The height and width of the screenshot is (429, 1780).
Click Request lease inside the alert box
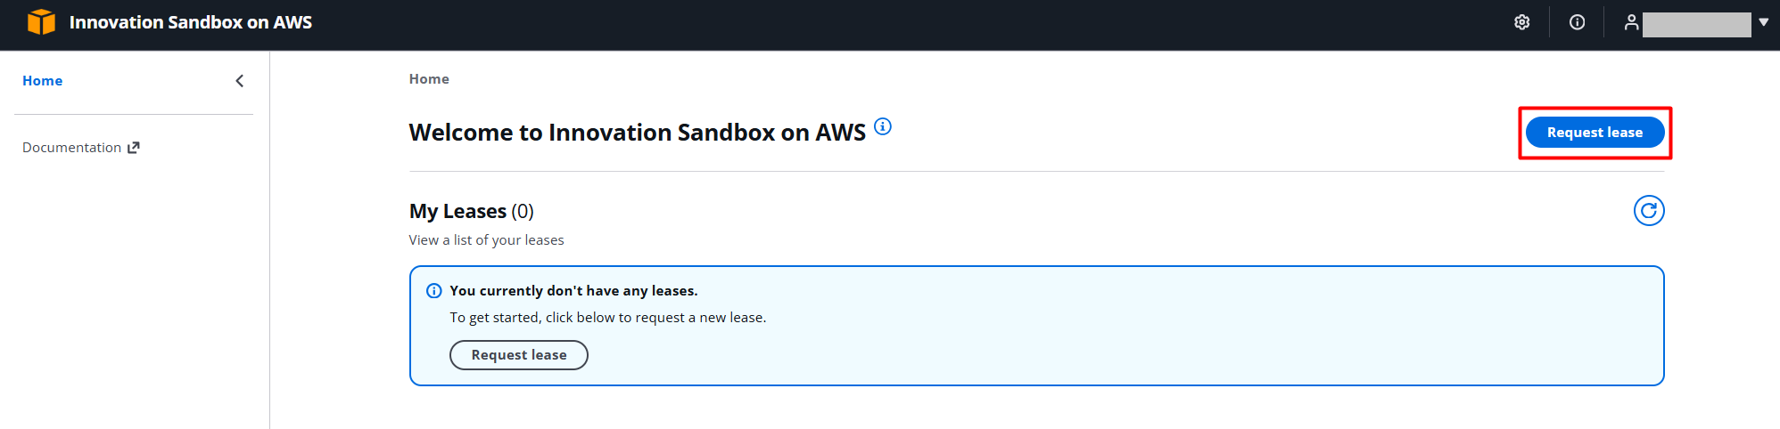(519, 355)
